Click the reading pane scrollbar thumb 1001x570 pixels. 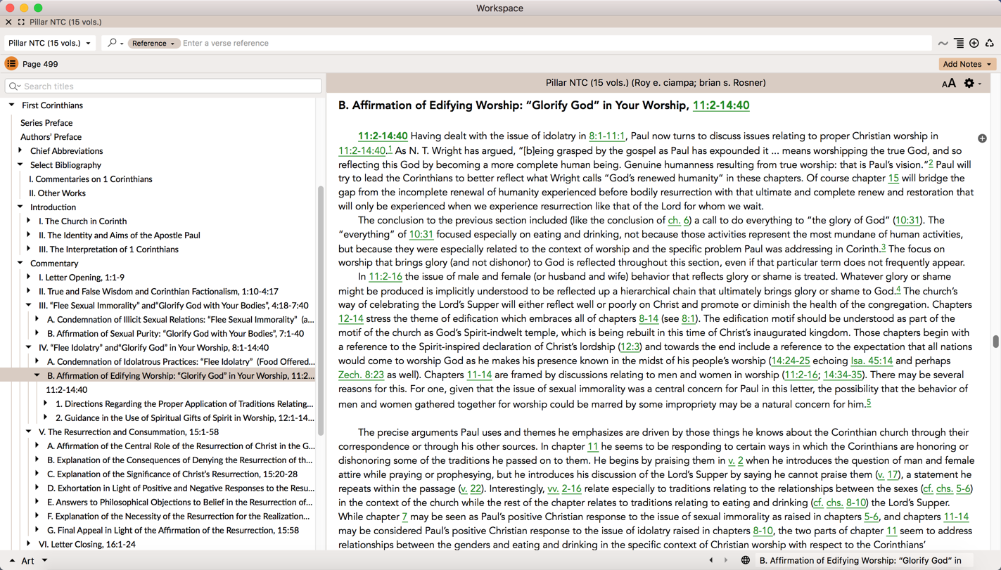(995, 342)
